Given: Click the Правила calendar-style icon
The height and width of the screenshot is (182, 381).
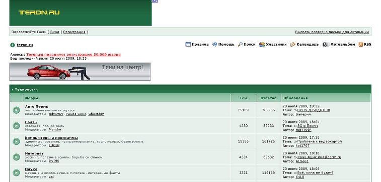Looking at the screenshot, I should point(188,45).
